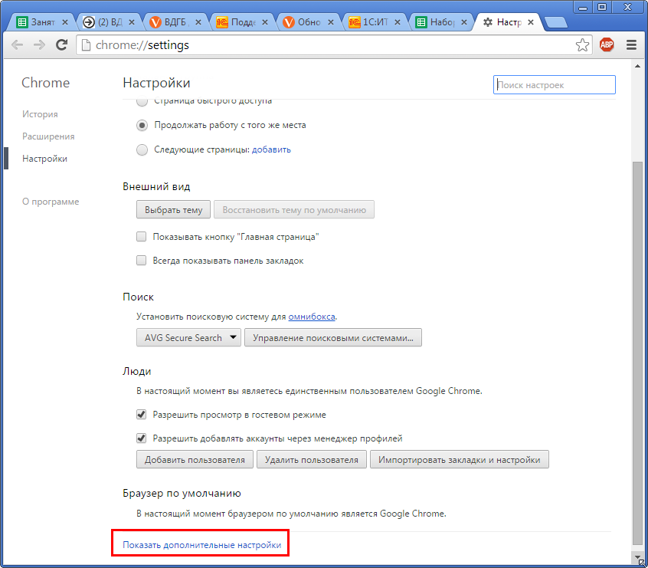Click the page icon in the address bar
The height and width of the screenshot is (568, 648).
pos(86,44)
